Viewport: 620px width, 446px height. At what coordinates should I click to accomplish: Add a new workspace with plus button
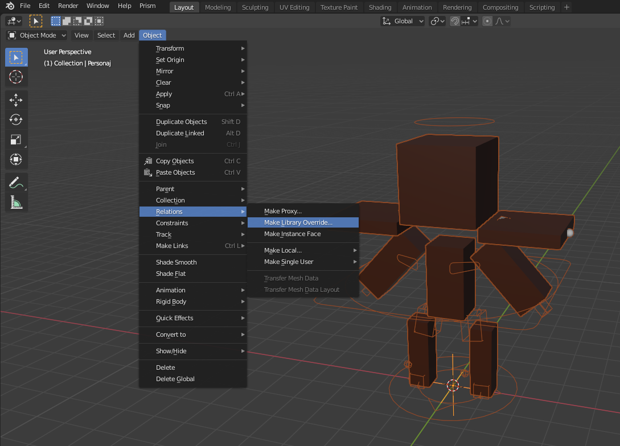566,7
